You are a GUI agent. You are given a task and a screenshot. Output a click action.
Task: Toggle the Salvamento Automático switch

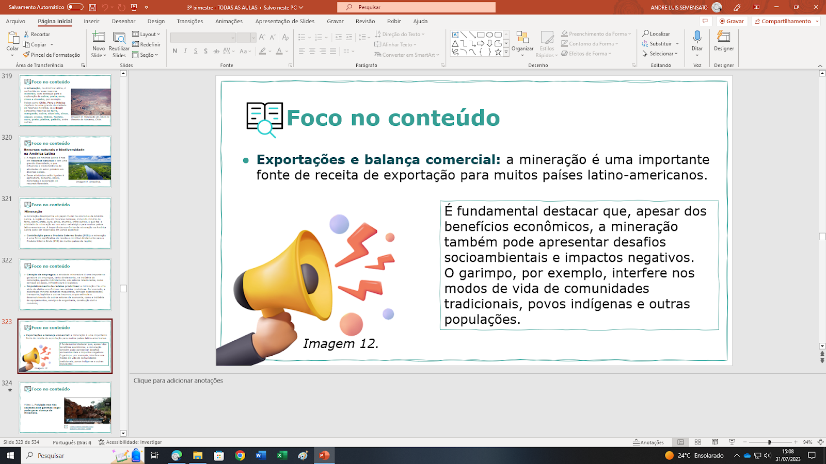tap(75, 7)
